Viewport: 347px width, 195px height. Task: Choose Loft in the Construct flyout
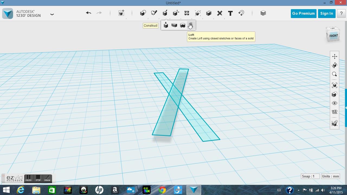[x=191, y=25]
